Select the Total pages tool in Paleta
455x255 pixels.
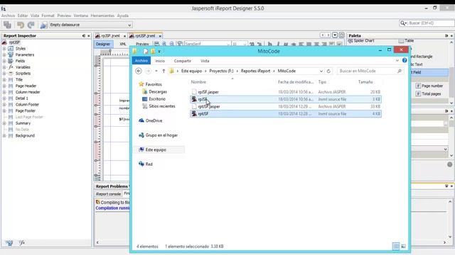429,94
